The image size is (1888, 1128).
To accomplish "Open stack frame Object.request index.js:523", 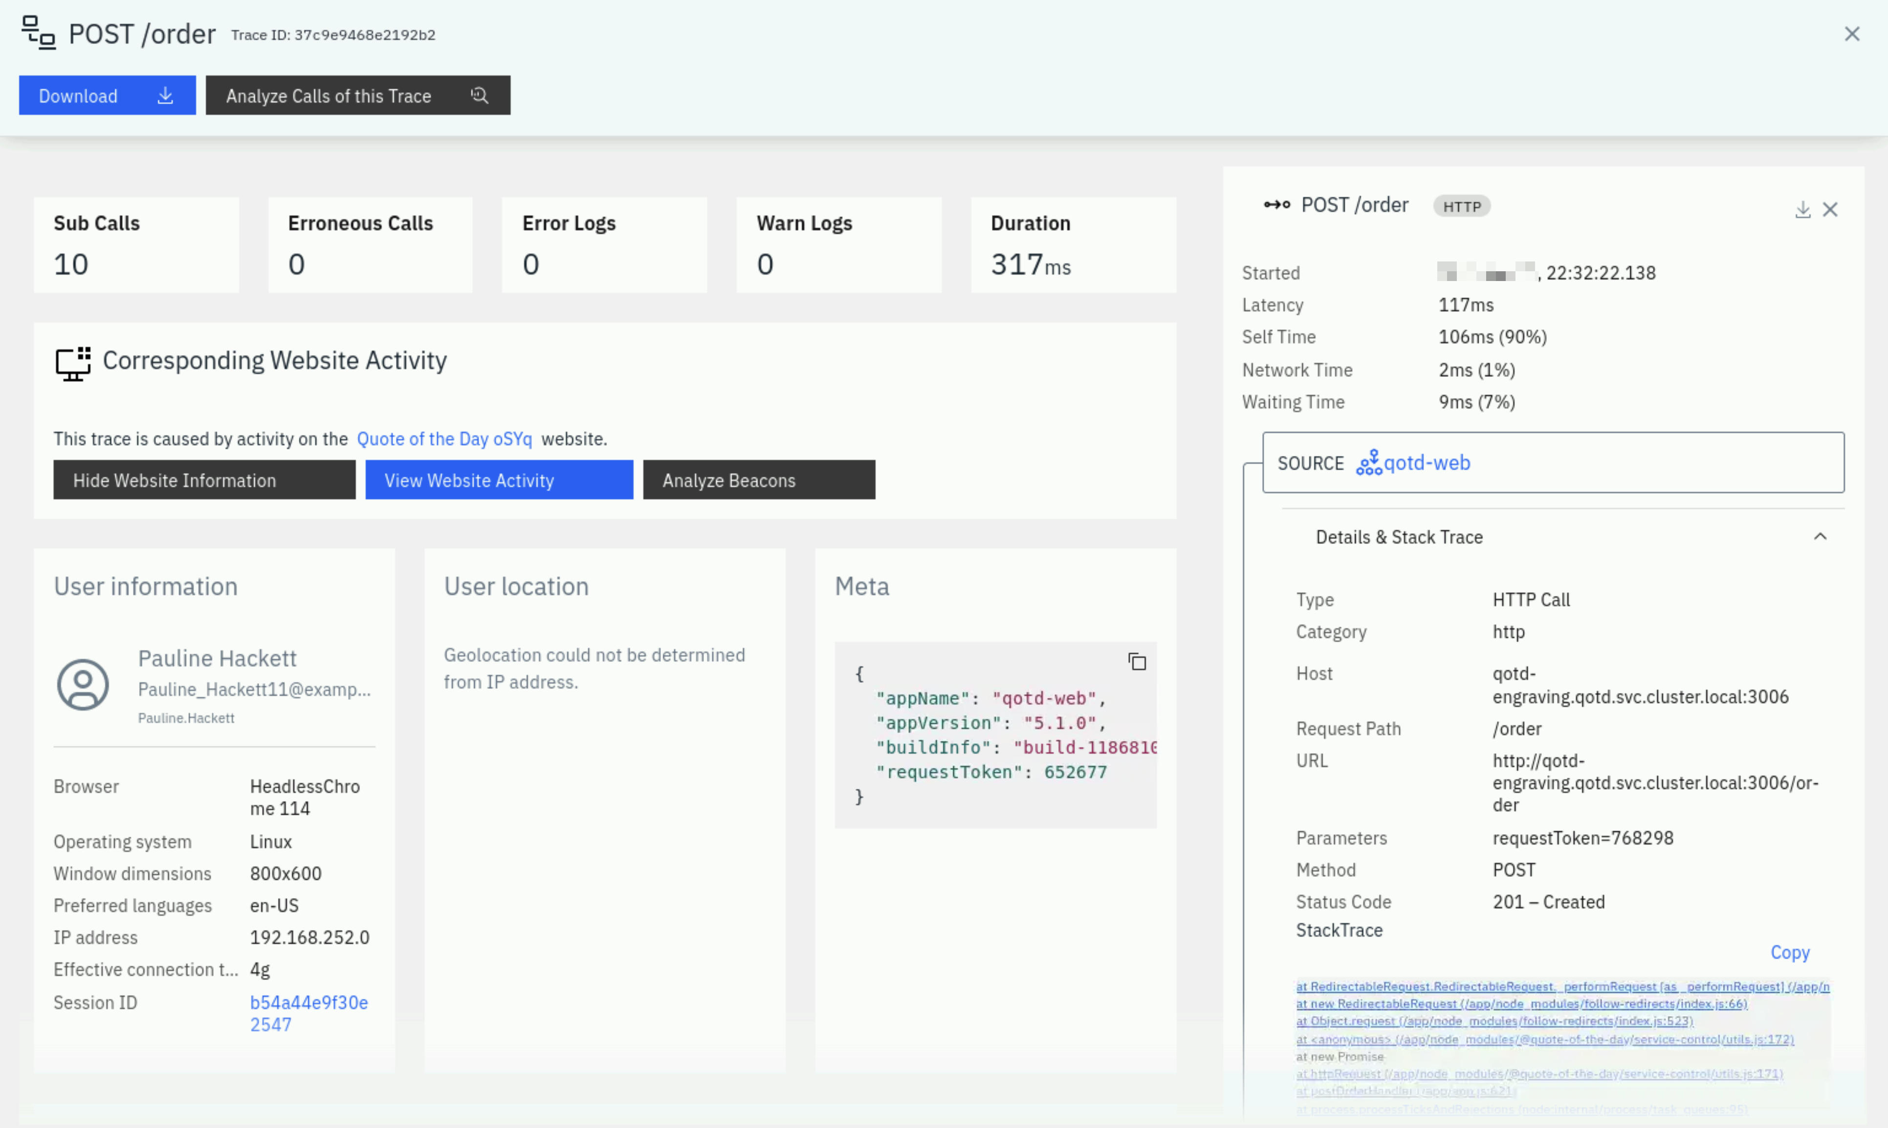I will pos(1494,1021).
